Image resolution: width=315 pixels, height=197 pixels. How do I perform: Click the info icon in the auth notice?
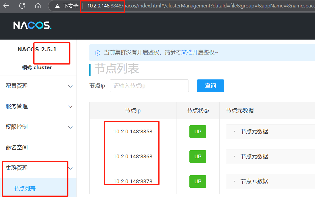[x=97, y=53]
